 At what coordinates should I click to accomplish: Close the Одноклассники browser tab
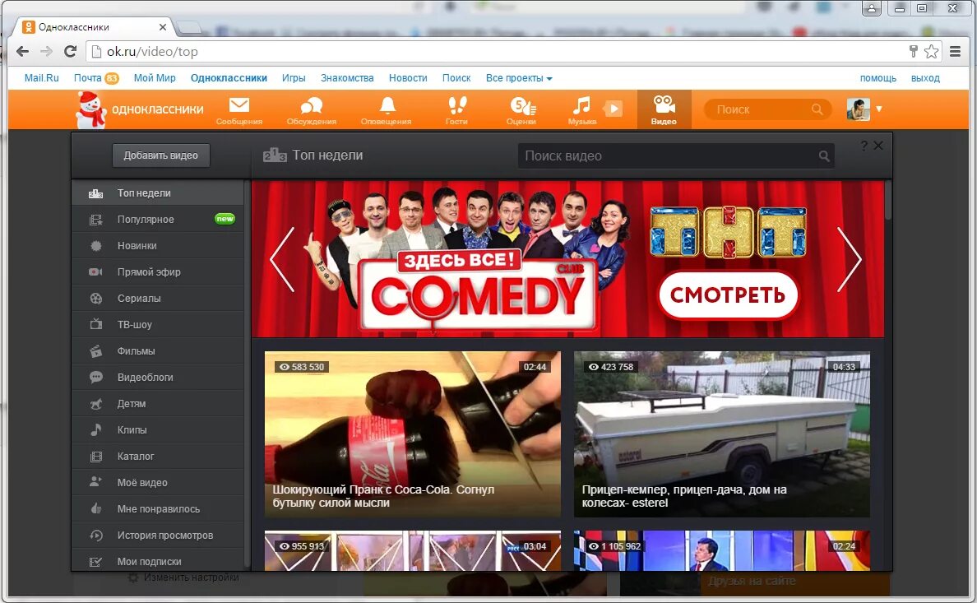(x=163, y=27)
